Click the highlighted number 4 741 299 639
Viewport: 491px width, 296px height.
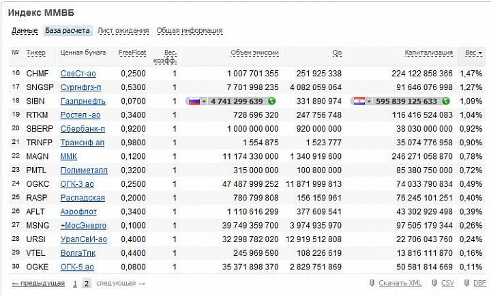(237, 101)
